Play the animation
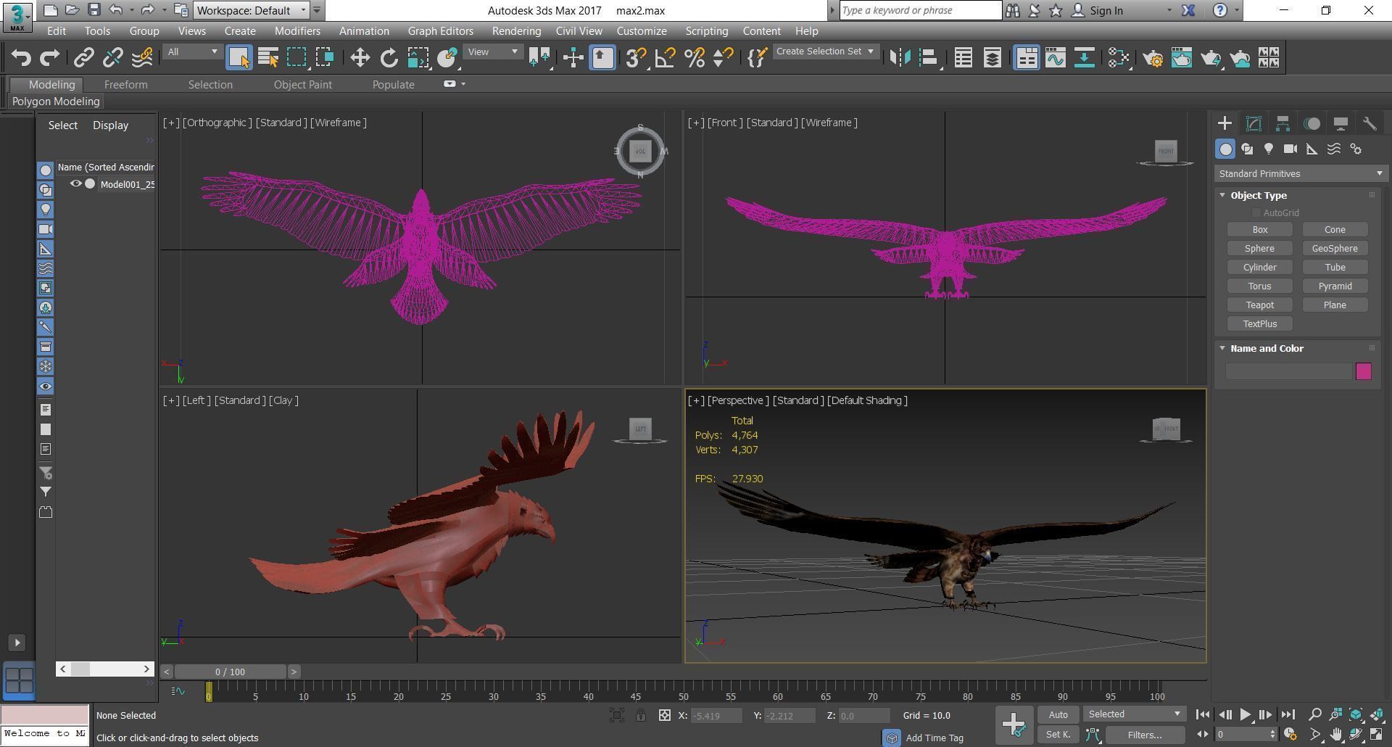 (x=1245, y=714)
